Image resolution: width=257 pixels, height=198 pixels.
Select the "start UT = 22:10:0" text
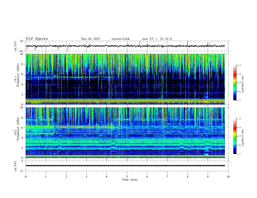click(157, 39)
